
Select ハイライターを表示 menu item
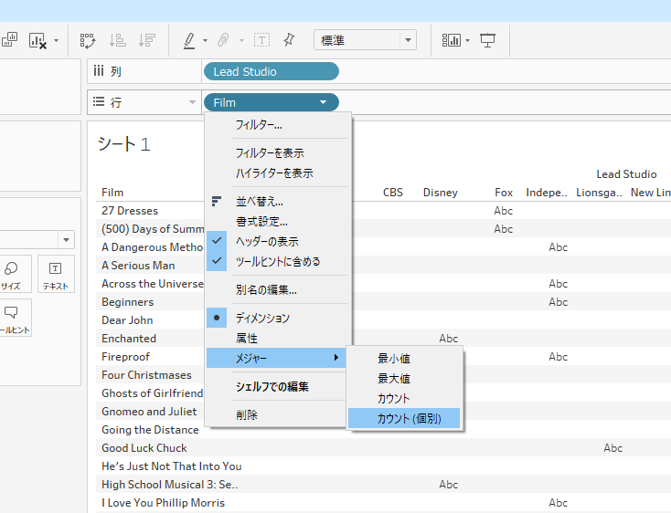278,173
